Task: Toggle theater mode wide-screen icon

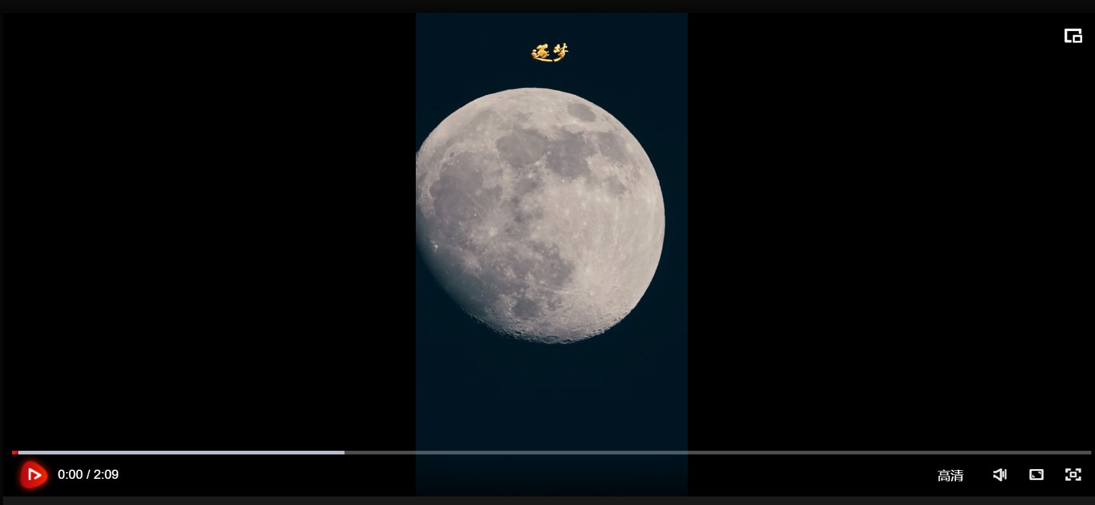Action: click(1036, 475)
